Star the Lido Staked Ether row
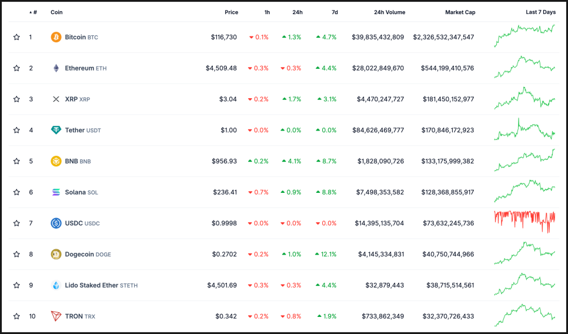Image resolution: width=568 pixels, height=334 pixels. click(16, 285)
